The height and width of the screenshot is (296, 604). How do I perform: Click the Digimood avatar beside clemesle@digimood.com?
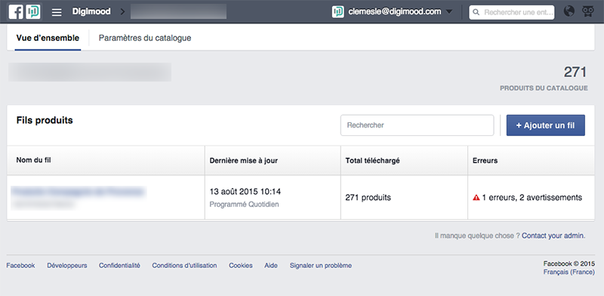pos(337,12)
